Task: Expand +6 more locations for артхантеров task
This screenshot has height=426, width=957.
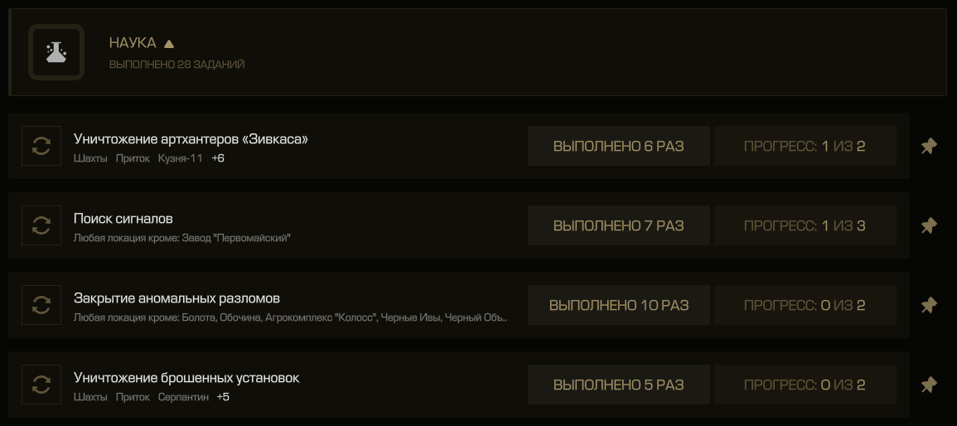Action: pyautogui.click(x=218, y=158)
